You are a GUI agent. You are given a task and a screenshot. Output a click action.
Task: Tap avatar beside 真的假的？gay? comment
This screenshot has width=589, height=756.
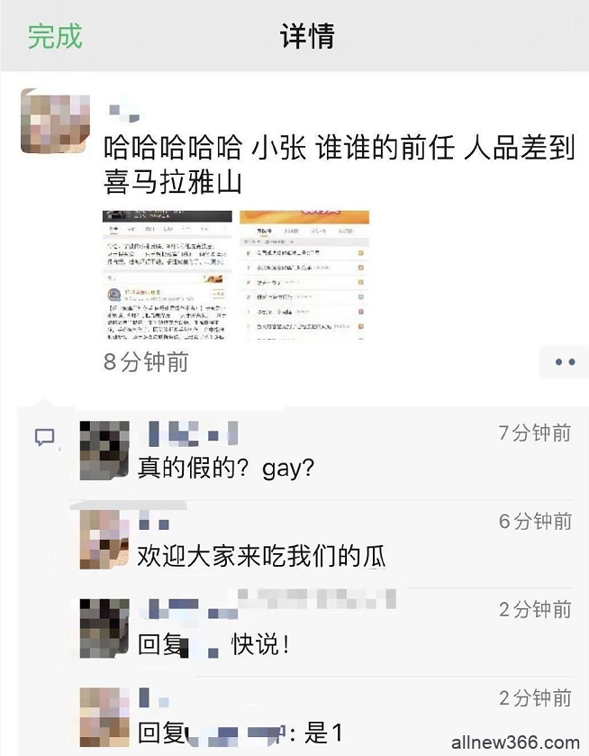point(104,451)
